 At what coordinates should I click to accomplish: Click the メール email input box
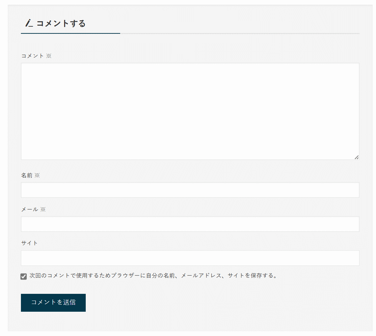coord(190,224)
